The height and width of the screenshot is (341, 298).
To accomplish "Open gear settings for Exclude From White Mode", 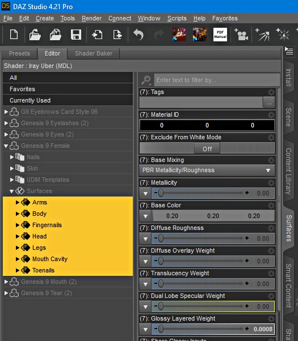I will pos(271,138).
